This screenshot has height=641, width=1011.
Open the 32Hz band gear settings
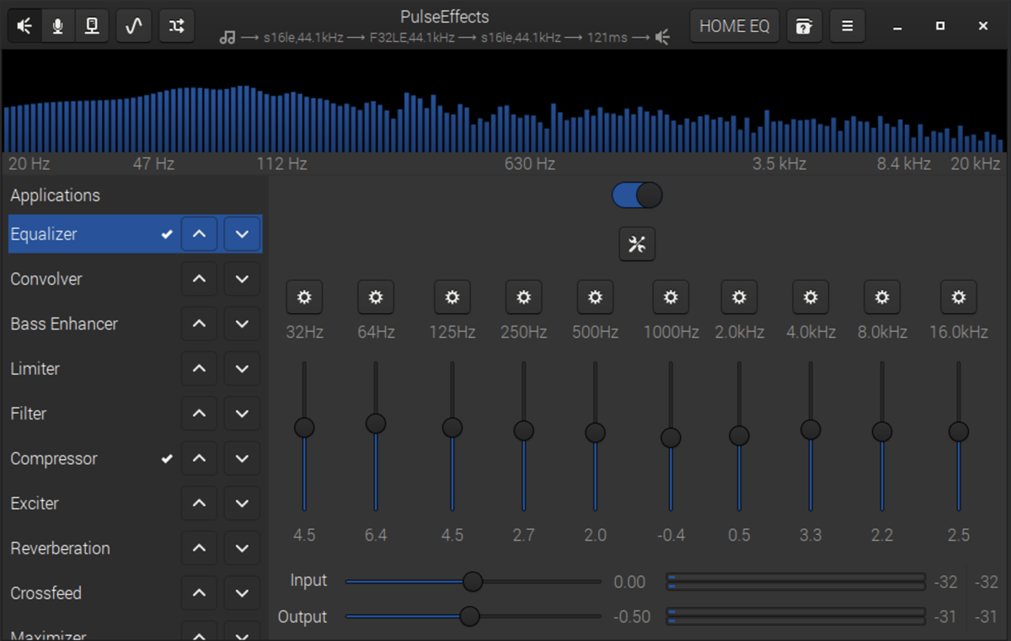(304, 297)
